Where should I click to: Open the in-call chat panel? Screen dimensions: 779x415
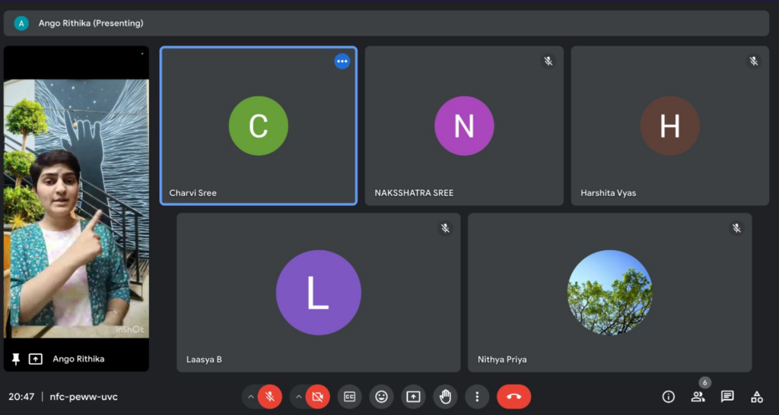pos(727,396)
